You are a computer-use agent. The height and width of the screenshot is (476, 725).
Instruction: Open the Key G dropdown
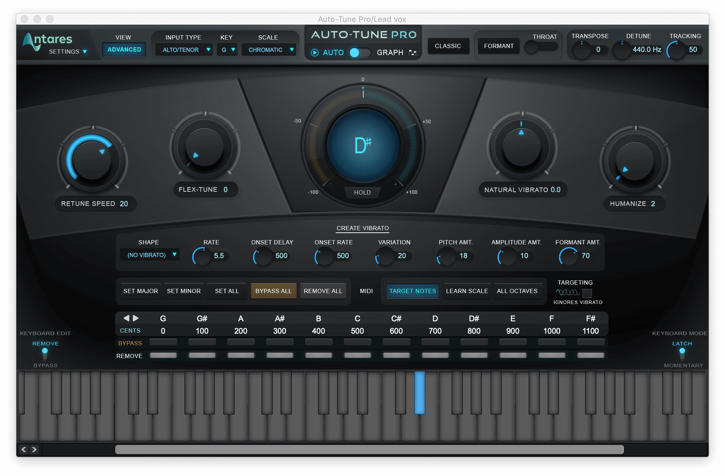point(228,50)
